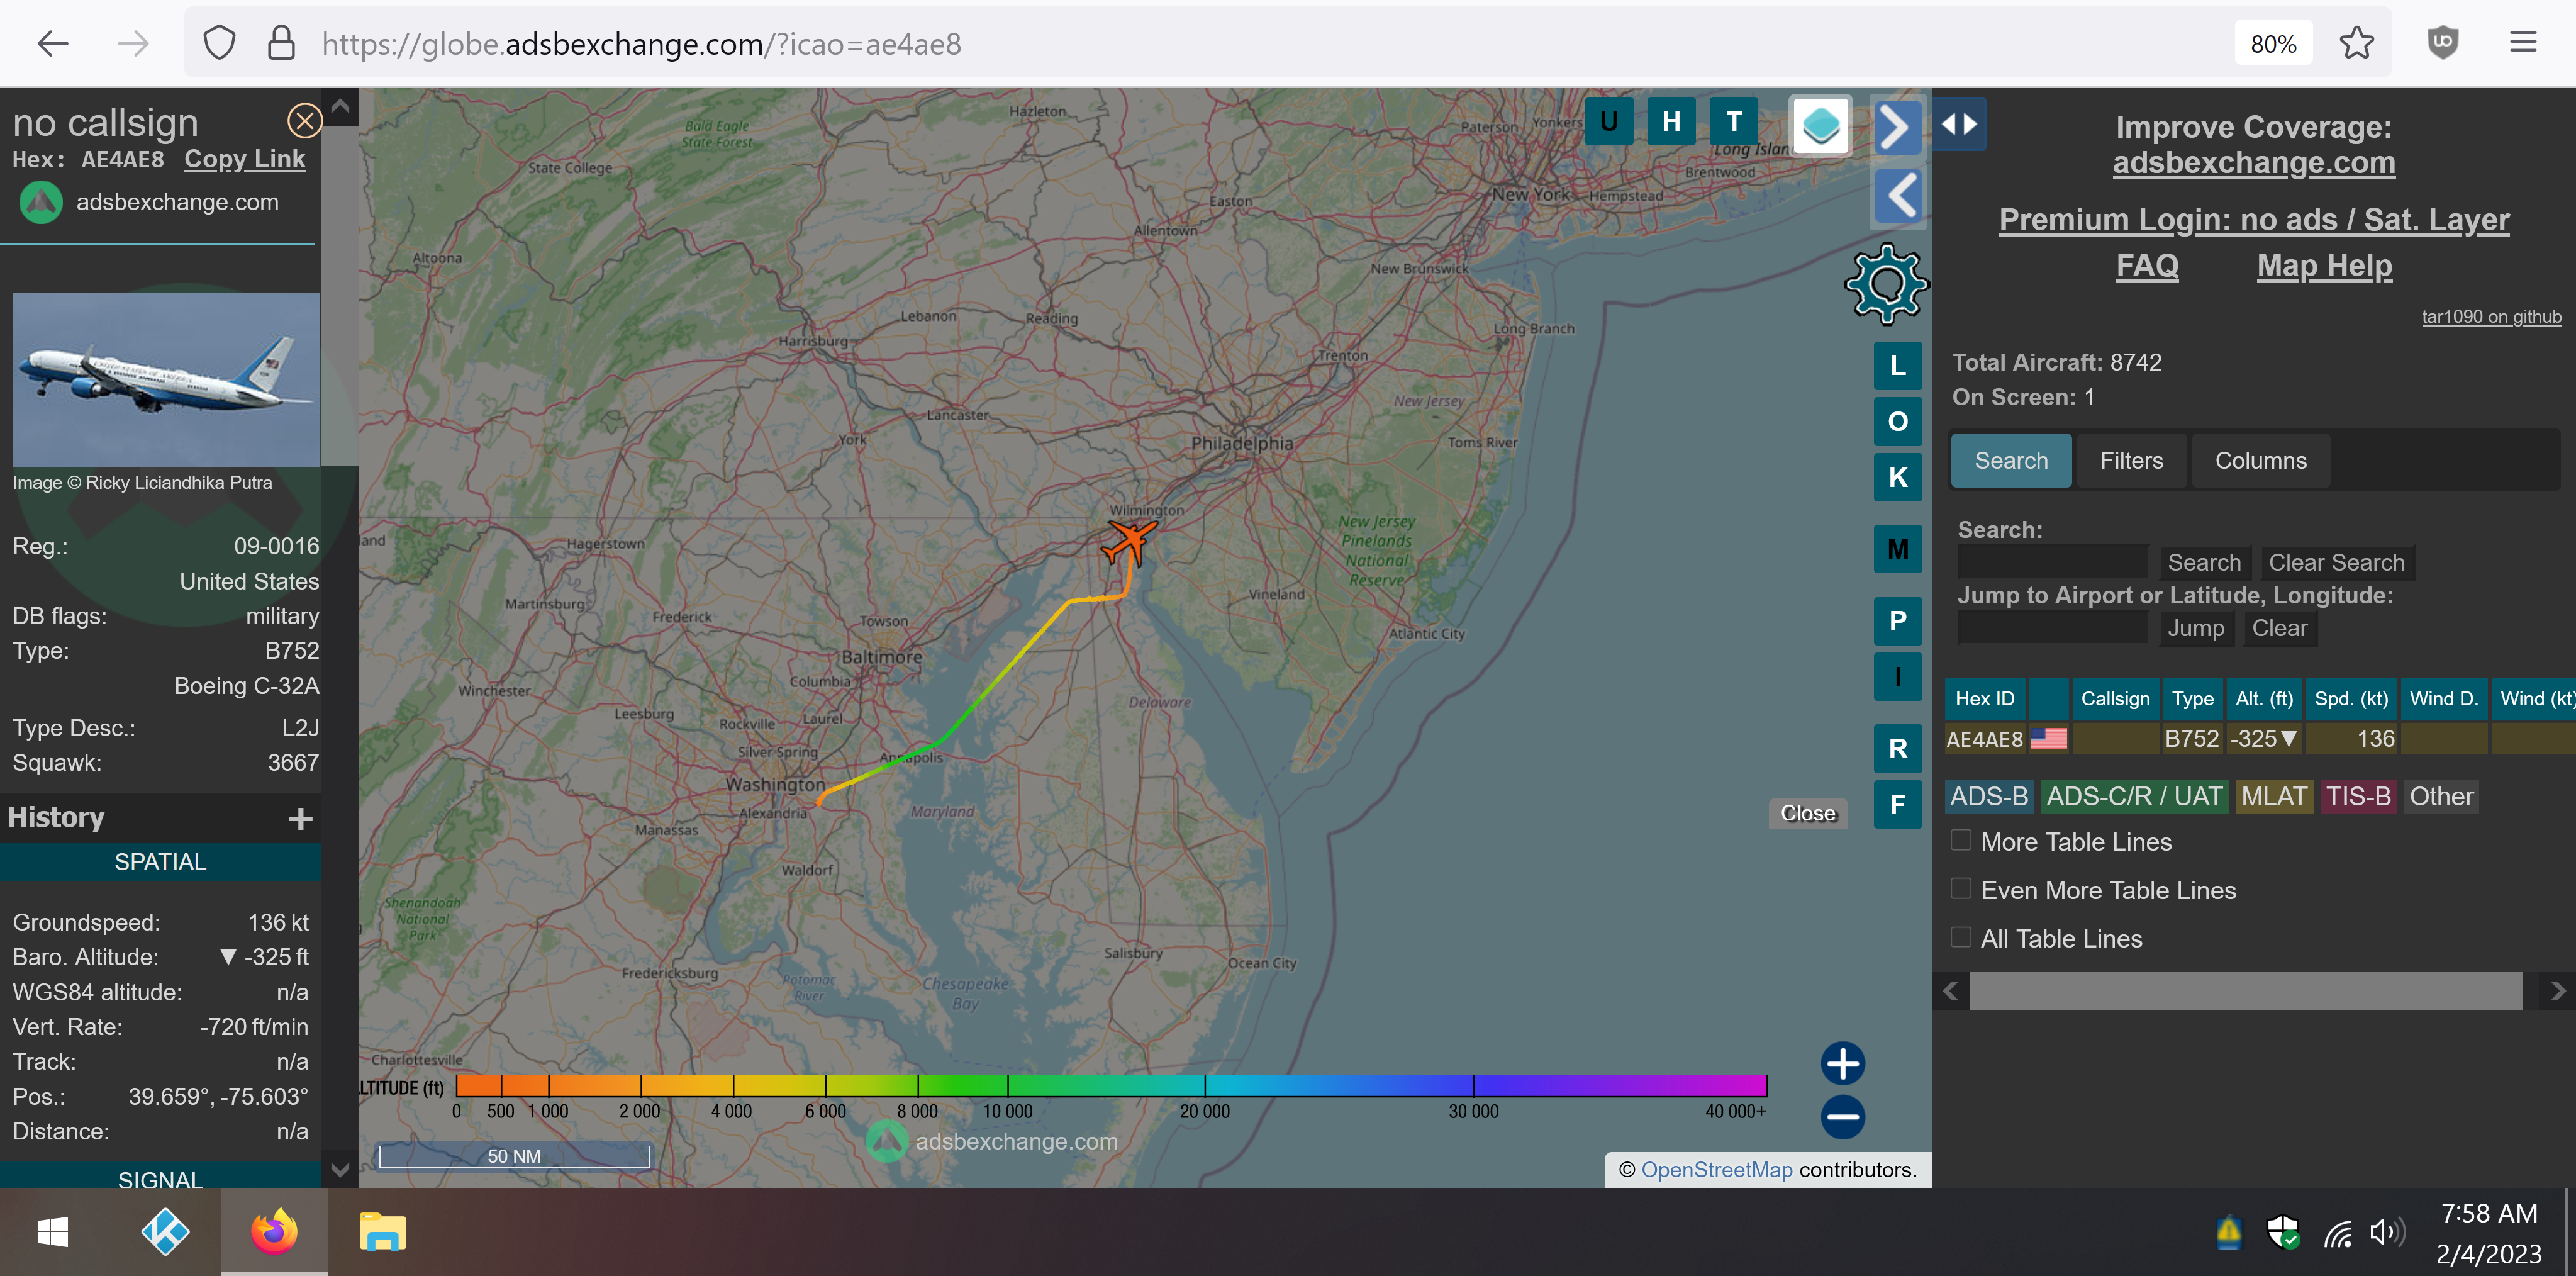Click the US flag in table row
This screenshot has height=1276, width=2576.
pos(2048,739)
